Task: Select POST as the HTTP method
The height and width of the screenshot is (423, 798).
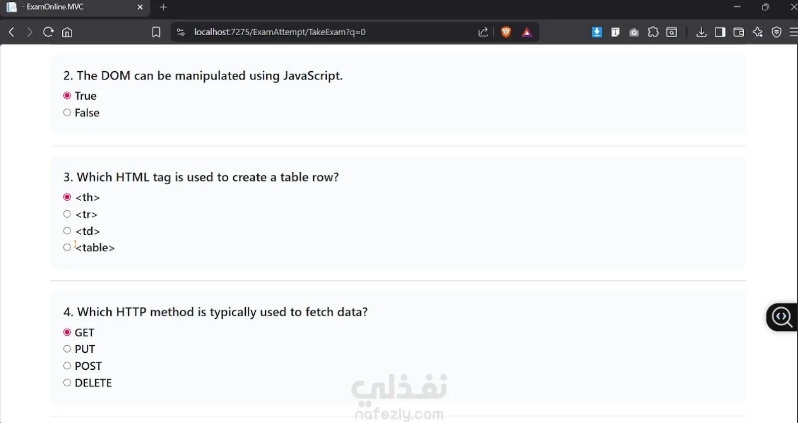Action: pyautogui.click(x=67, y=366)
